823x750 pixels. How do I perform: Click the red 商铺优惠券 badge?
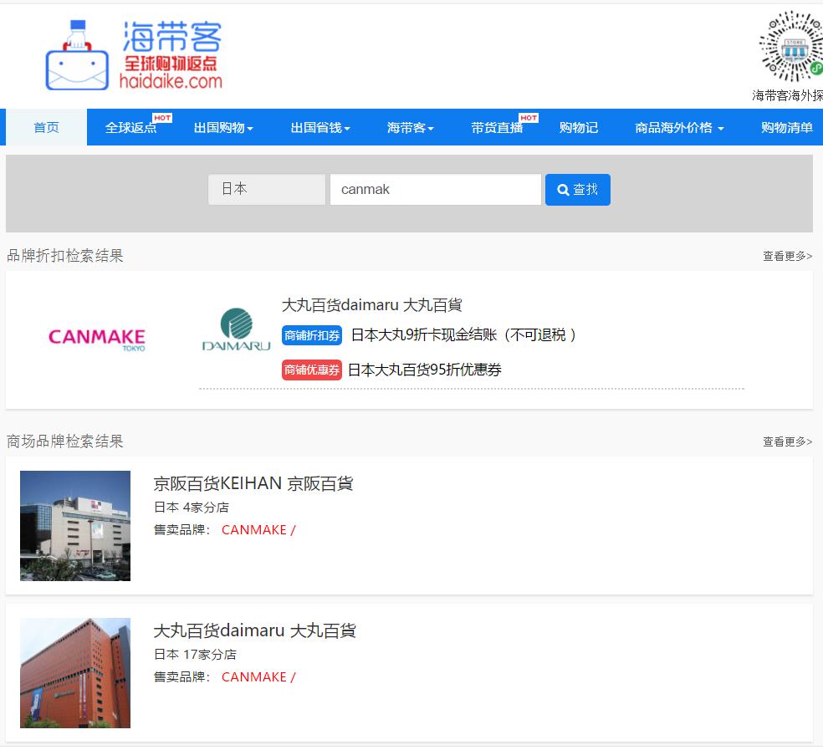coord(311,370)
